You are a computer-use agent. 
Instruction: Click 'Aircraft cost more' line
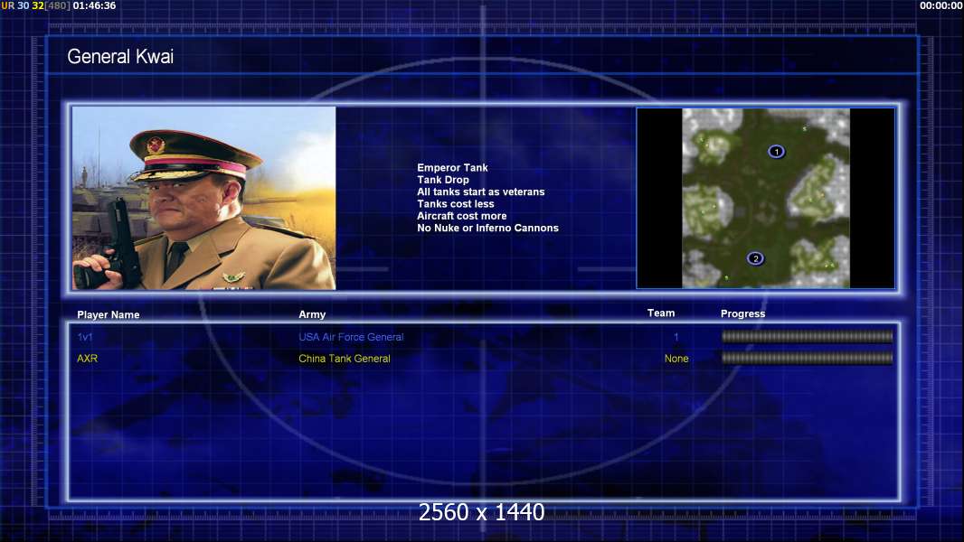coord(462,216)
